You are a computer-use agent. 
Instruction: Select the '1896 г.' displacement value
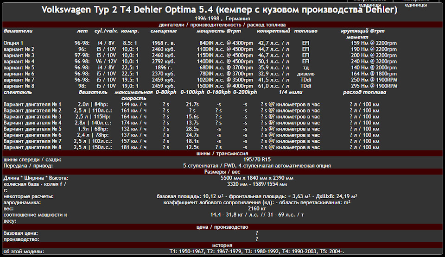[x=164, y=68]
